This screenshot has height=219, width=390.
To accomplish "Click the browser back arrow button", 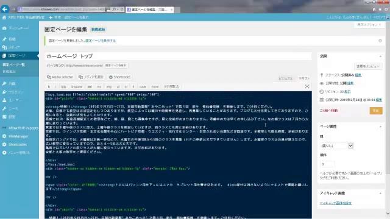I will [x=5, y=10].
